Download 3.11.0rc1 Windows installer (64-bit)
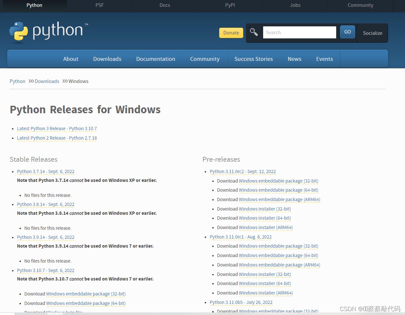This screenshot has width=405, height=315. pos(265,283)
